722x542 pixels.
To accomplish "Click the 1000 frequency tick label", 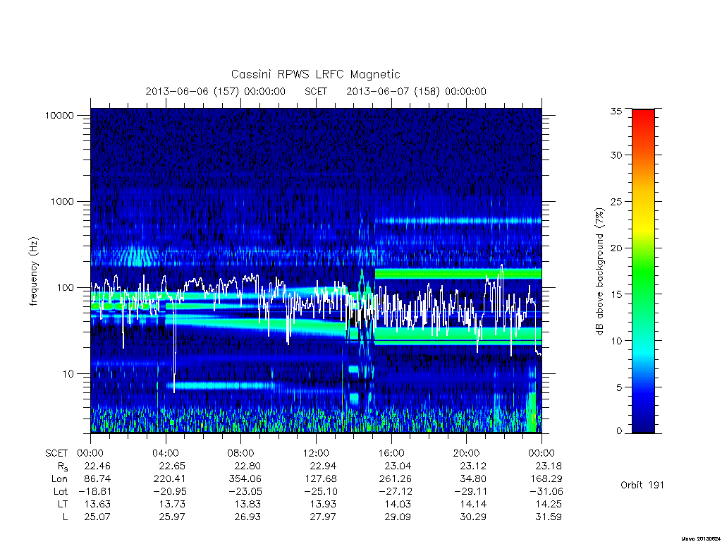I will click(62, 202).
